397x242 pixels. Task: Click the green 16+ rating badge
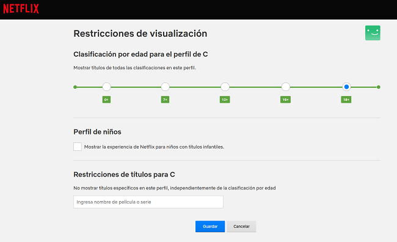pyautogui.click(x=285, y=100)
